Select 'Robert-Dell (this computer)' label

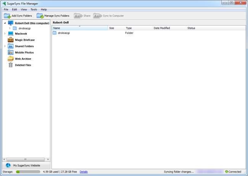coord(32,23)
